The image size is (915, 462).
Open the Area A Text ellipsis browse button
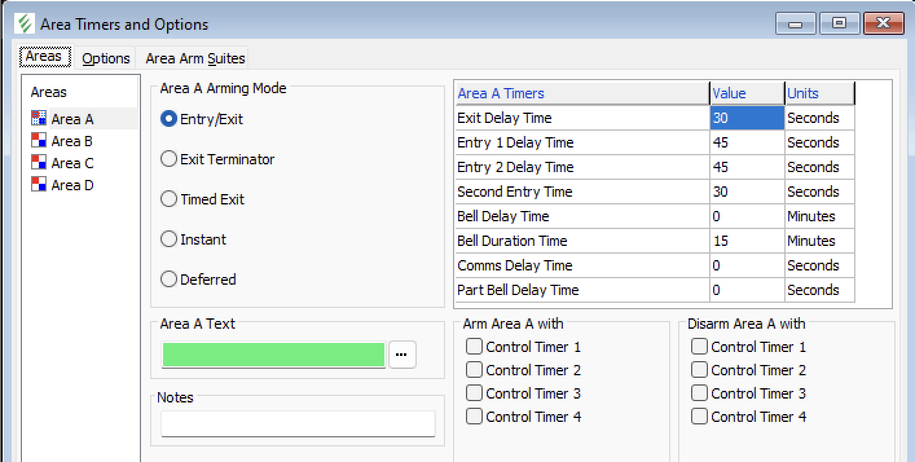click(402, 355)
